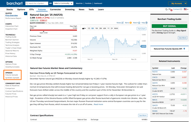Collapse the left sidebar with arrow button
Image resolution: width=191 pixels, height=122 pixels.
tap(26, 13)
